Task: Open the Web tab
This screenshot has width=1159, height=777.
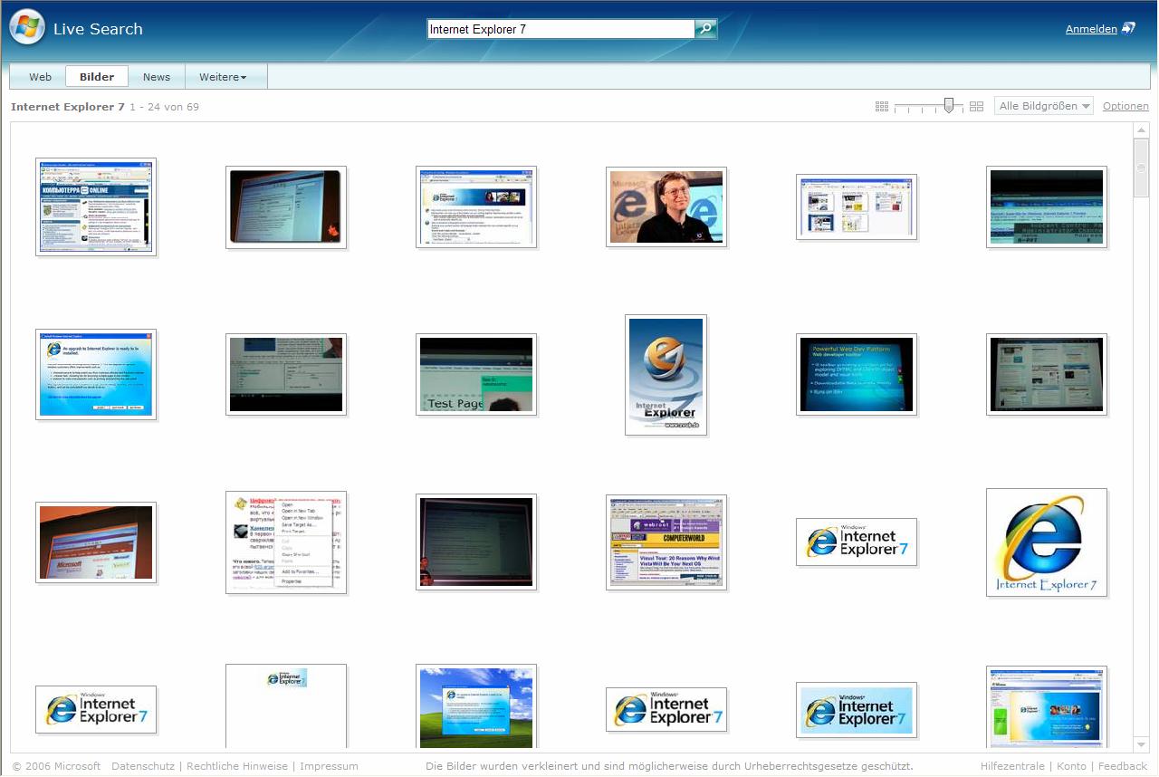Action: click(40, 77)
